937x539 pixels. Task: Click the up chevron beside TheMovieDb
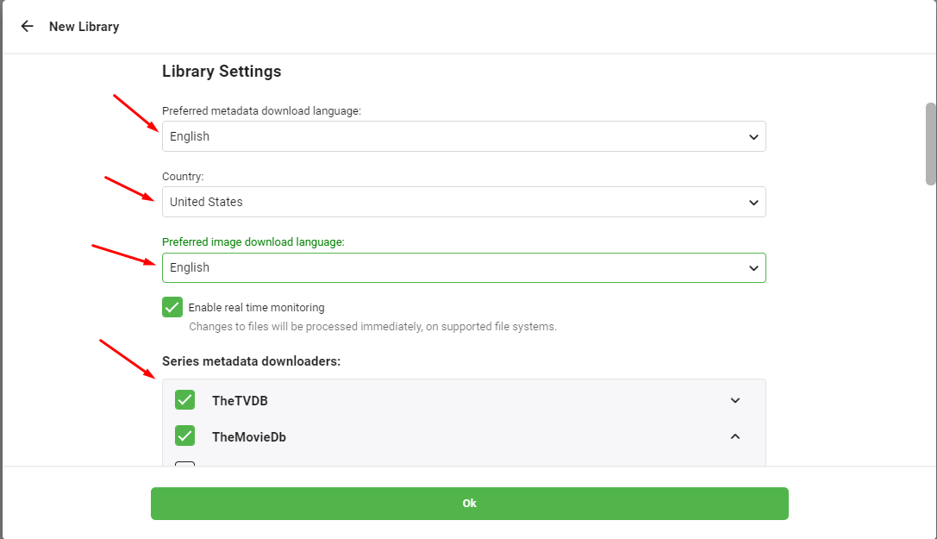pyautogui.click(x=735, y=436)
